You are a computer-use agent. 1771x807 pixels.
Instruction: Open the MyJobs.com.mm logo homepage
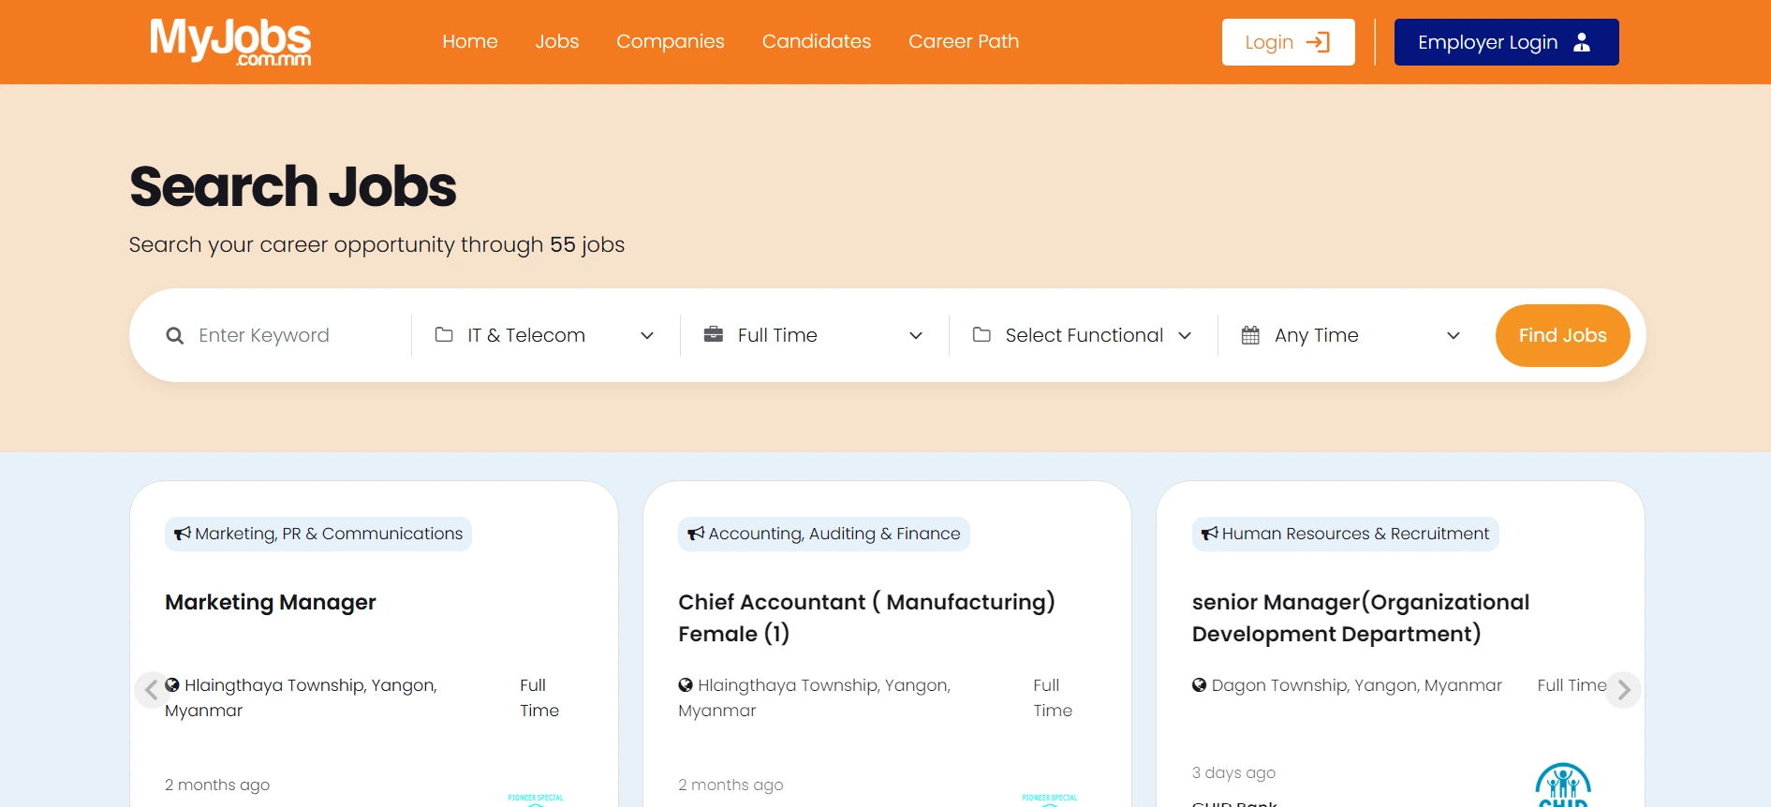click(230, 42)
